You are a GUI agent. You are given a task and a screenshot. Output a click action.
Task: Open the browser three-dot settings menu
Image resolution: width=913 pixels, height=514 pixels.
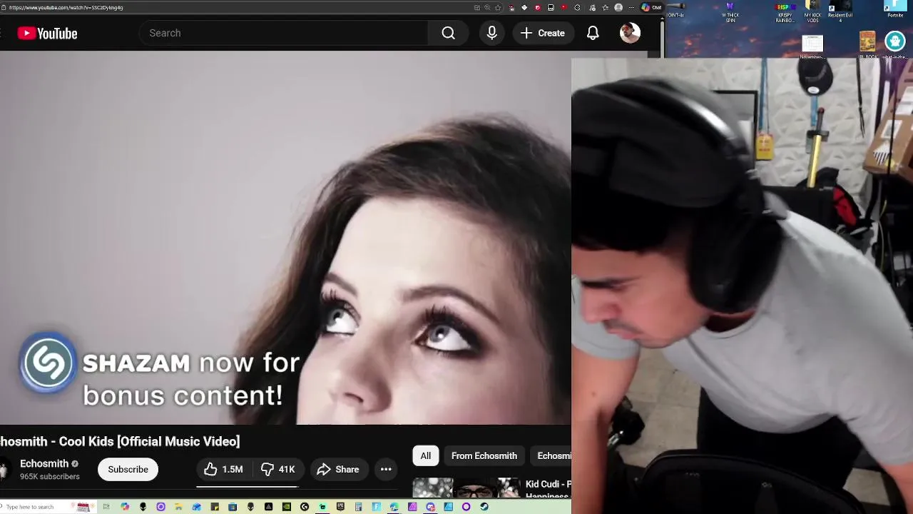(x=631, y=7)
